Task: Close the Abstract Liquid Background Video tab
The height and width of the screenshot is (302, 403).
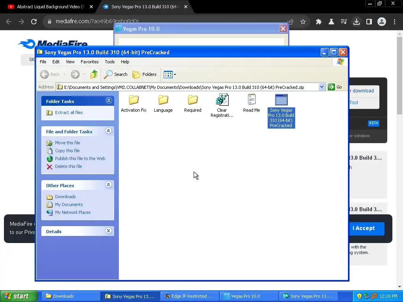Action: (x=91, y=7)
